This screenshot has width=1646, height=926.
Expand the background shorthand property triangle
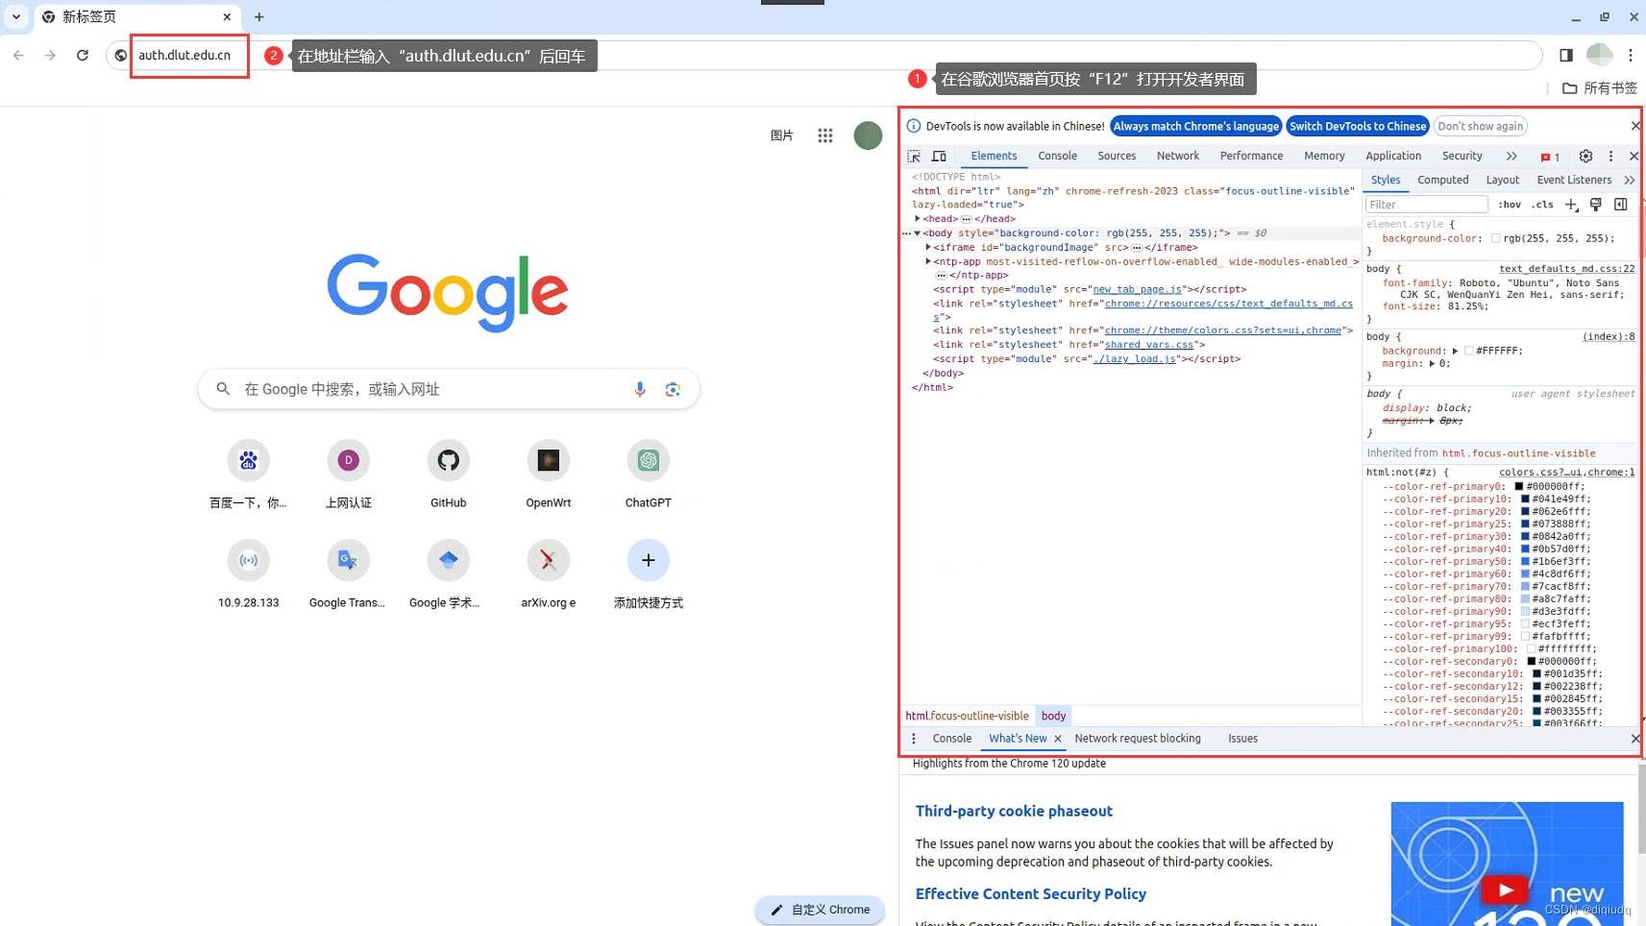(1455, 352)
